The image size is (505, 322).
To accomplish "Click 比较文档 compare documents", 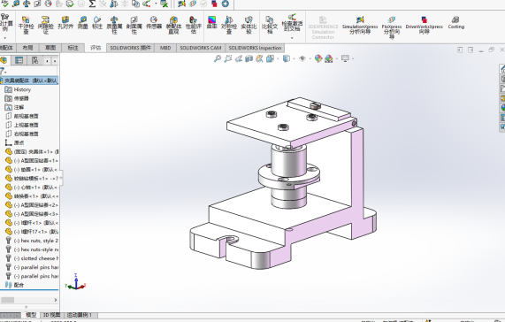I will [270, 25].
